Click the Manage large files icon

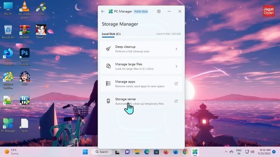pos(108,66)
